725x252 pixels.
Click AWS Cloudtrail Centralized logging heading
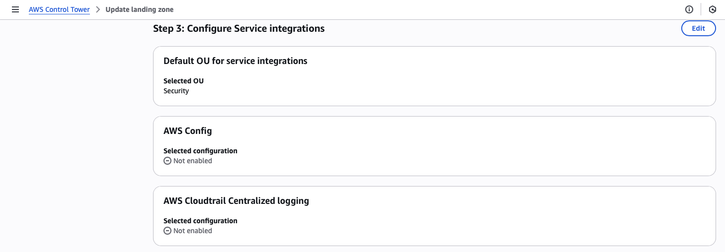(236, 201)
